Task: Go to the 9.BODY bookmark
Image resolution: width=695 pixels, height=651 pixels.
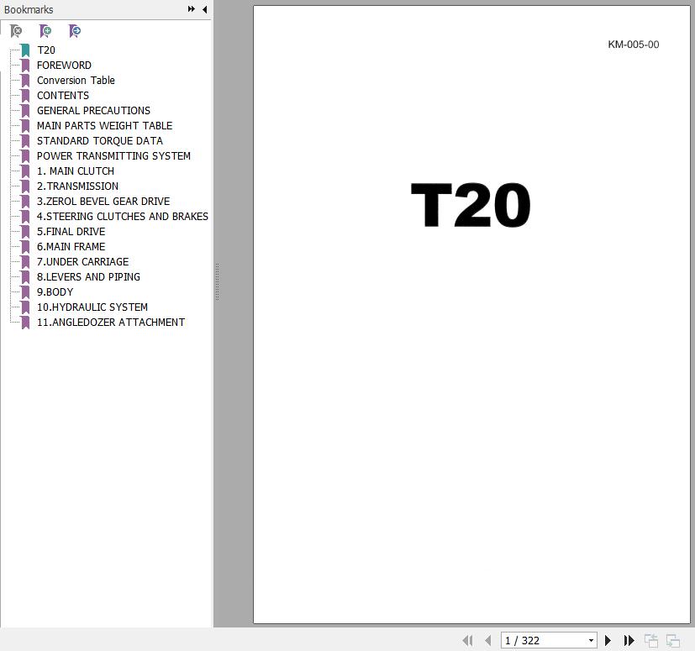Action: point(55,291)
